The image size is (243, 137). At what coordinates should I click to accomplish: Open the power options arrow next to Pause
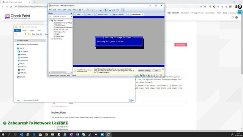(x=83, y=10)
